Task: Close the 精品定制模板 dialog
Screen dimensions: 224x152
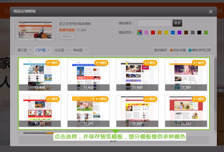Action: click(210, 12)
